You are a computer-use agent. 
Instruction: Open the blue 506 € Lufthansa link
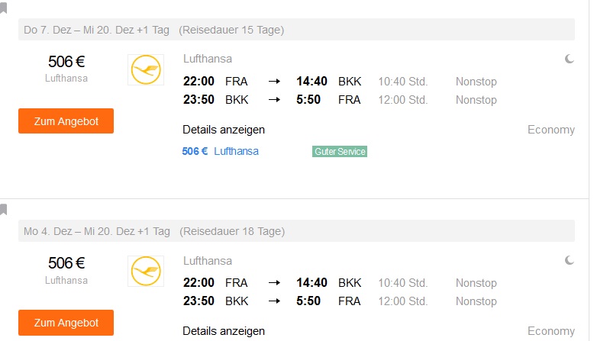[221, 151]
